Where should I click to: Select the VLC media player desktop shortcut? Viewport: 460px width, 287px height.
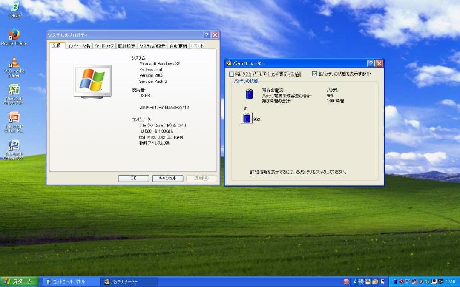14,67
